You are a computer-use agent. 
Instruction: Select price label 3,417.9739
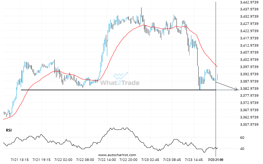[x=249, y=38]
